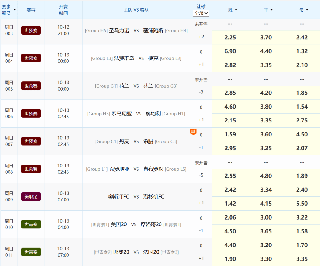Open the 克罗地亚 vs 直布罗陀 match details
The image size is (320, 266).
[x=136, y=169]
